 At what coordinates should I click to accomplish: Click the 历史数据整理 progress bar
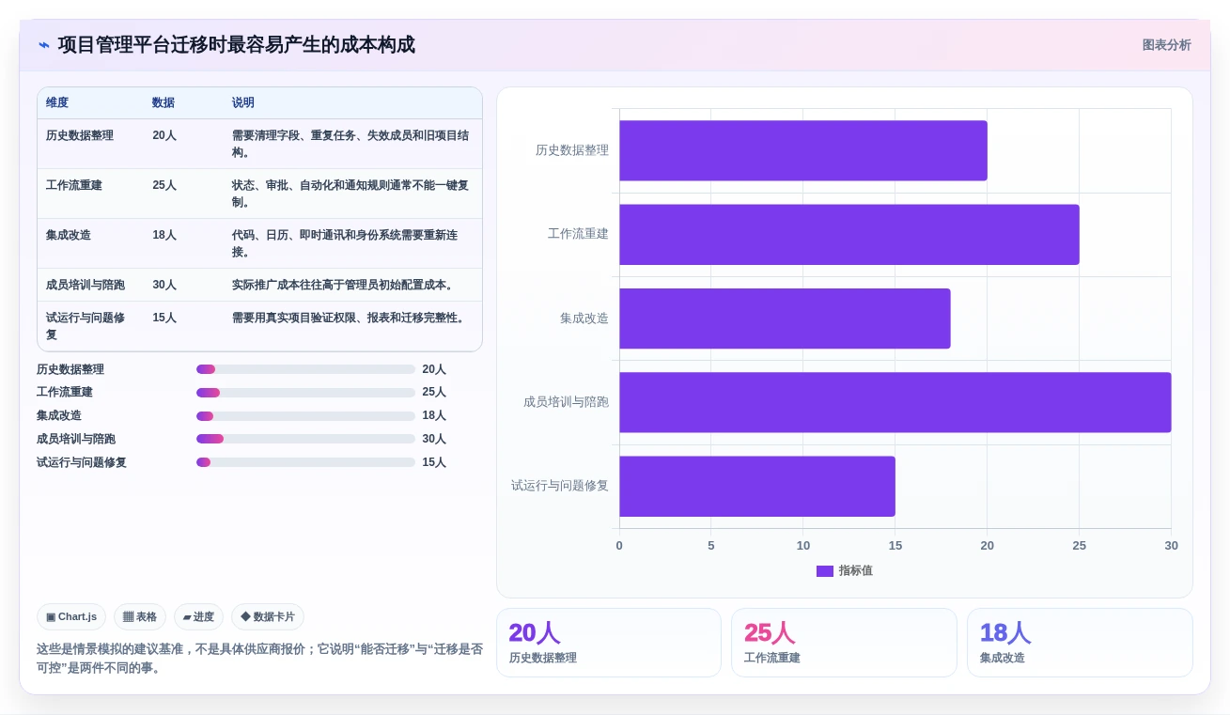pos(305,369)
